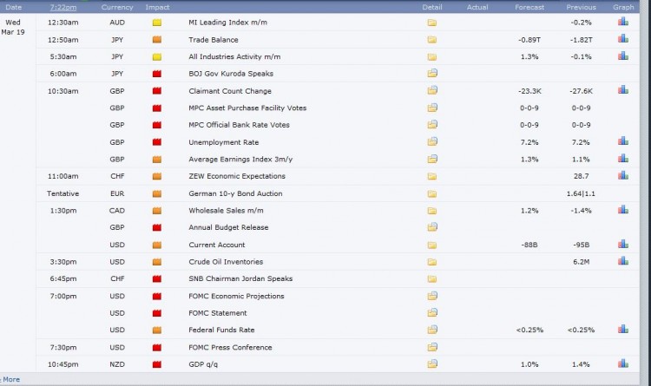
Task: Show graph for Claimant Count Change
Action: (x=622, y=89)
